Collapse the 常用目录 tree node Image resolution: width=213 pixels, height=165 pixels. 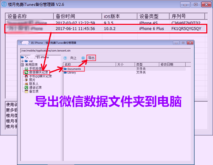pos(23,65)
